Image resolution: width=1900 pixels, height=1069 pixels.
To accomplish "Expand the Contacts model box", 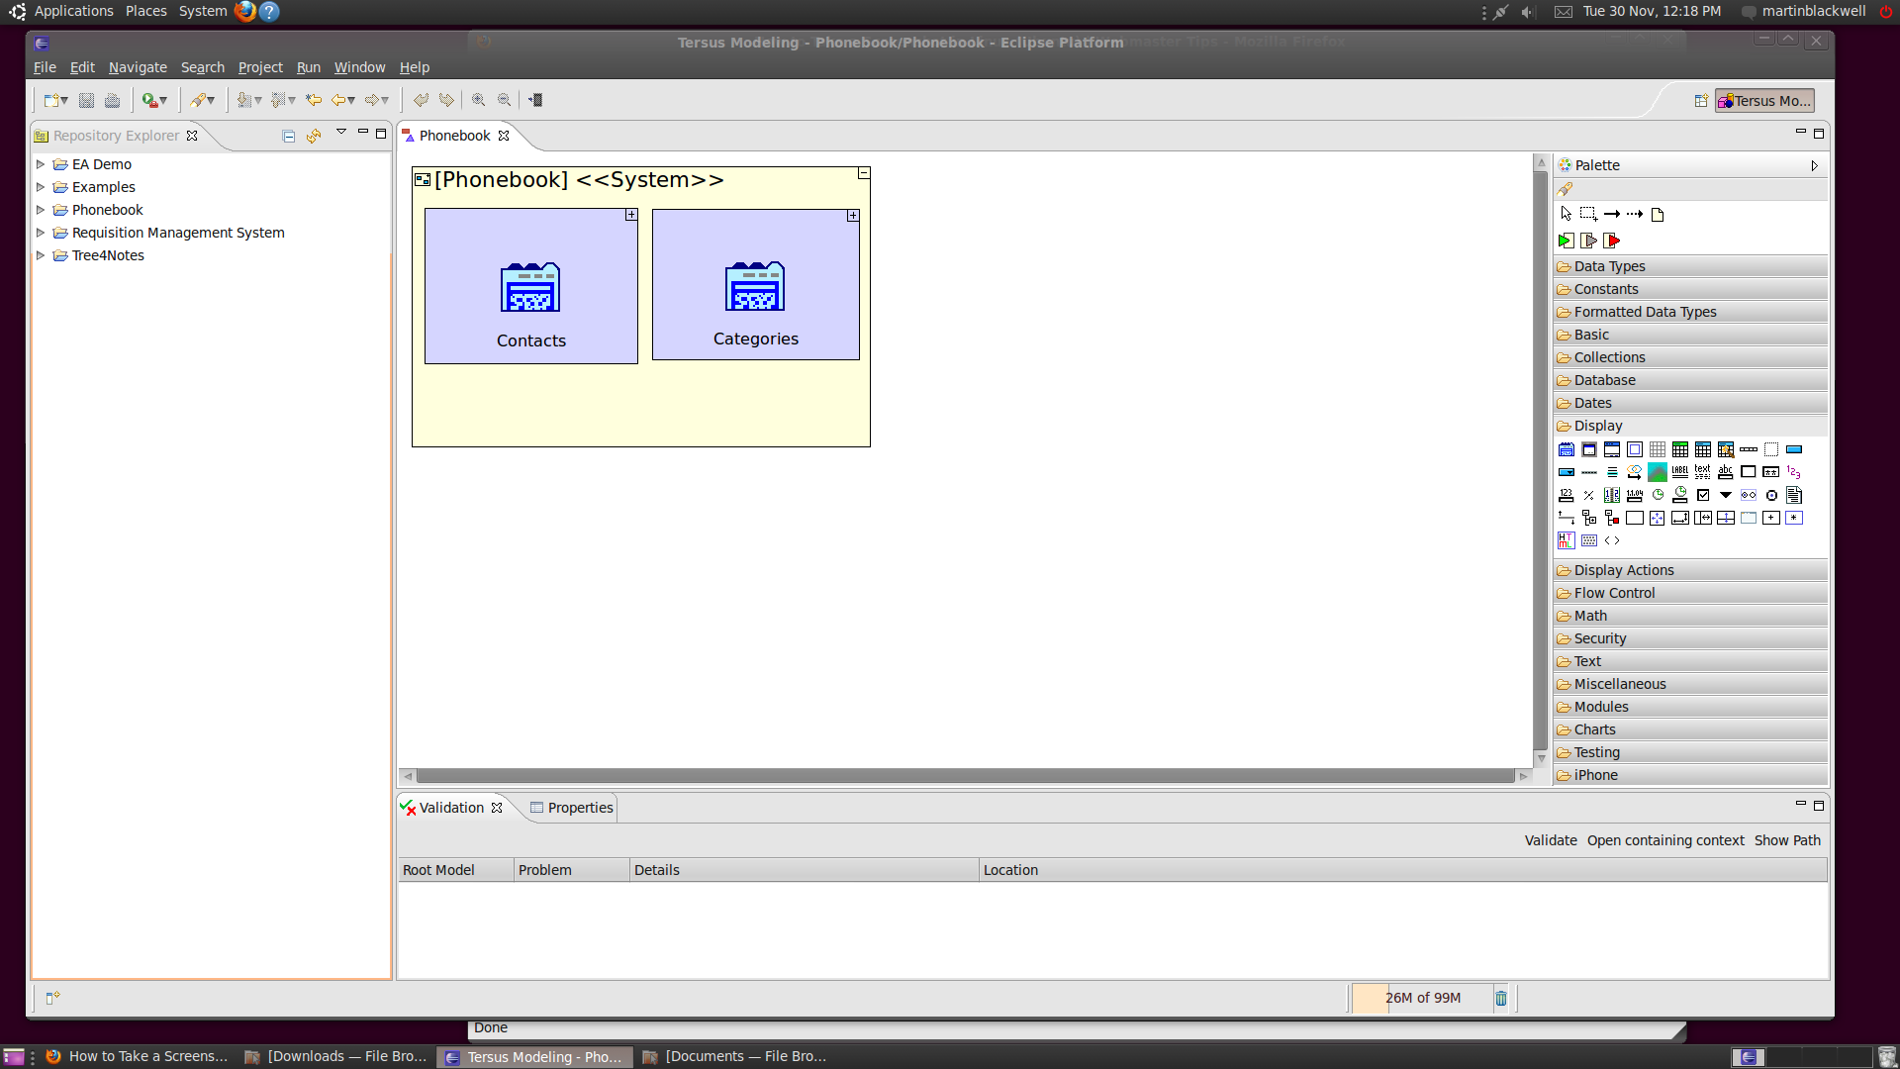I will pos(631,215).
